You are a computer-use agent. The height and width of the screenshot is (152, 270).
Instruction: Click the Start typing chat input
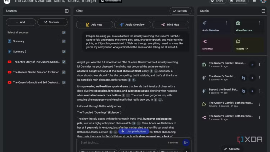click(123, 142)
